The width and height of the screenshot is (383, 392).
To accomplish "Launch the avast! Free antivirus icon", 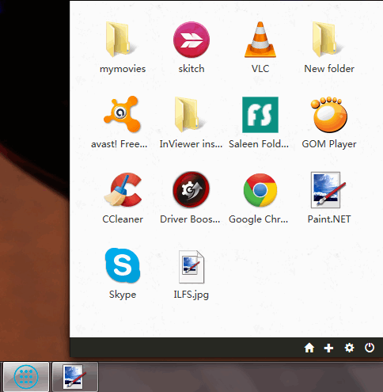I will click(x=122, y=114).
